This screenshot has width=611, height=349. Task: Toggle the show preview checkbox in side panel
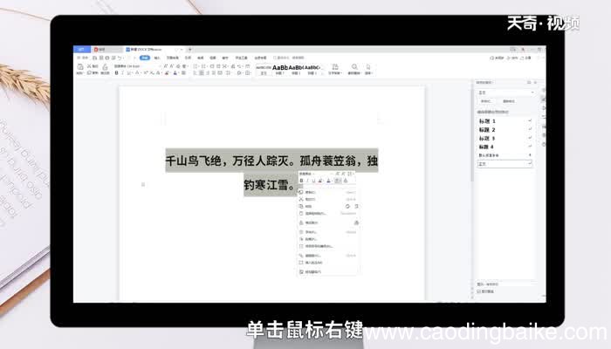tap(479, 291)
